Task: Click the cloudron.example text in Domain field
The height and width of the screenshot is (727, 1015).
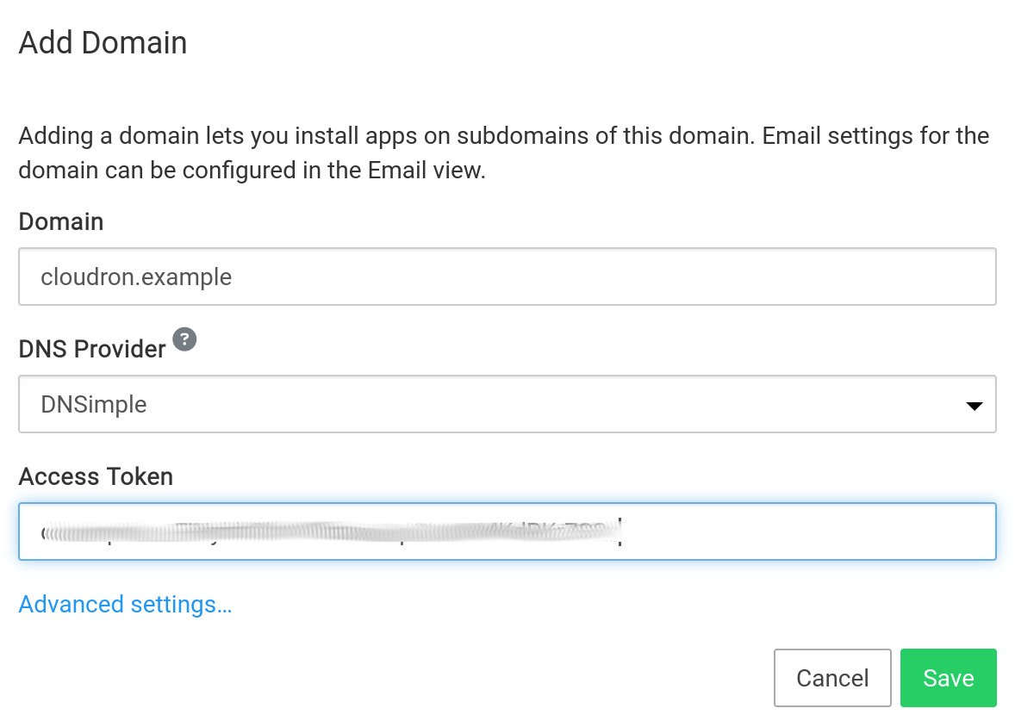Action: coord(136,277)
